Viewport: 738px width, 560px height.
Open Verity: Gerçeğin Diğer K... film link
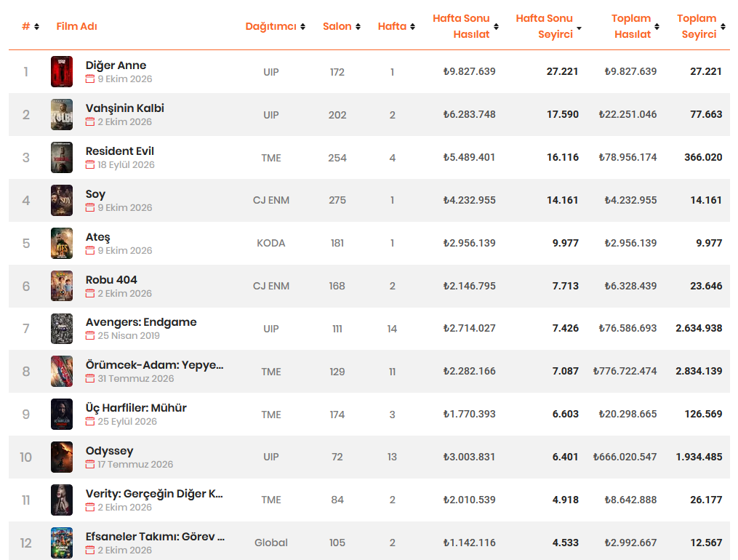click(x=154, y=494)
